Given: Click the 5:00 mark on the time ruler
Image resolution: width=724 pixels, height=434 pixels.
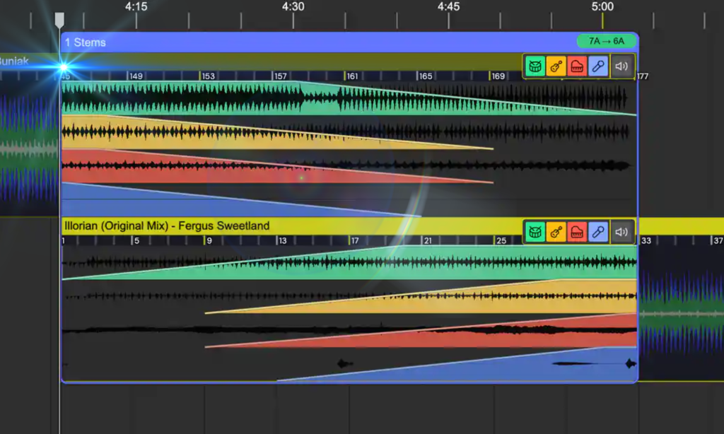Looking at the screenshot, I should click(x=603, y=7).
